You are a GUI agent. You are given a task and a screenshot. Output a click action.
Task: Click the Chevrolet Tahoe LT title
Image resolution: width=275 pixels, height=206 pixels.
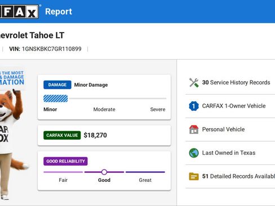(x=32, y=35)
